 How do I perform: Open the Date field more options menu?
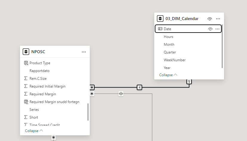click(x=217, y=29)
